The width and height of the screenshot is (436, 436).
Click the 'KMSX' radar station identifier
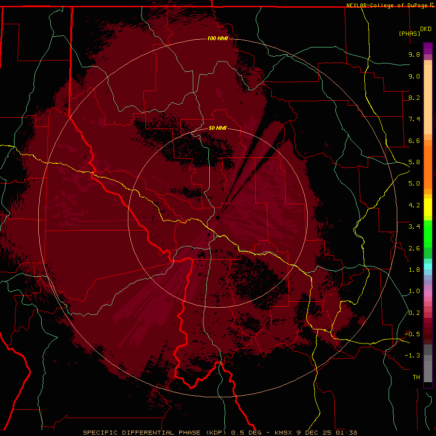[284, 433]
